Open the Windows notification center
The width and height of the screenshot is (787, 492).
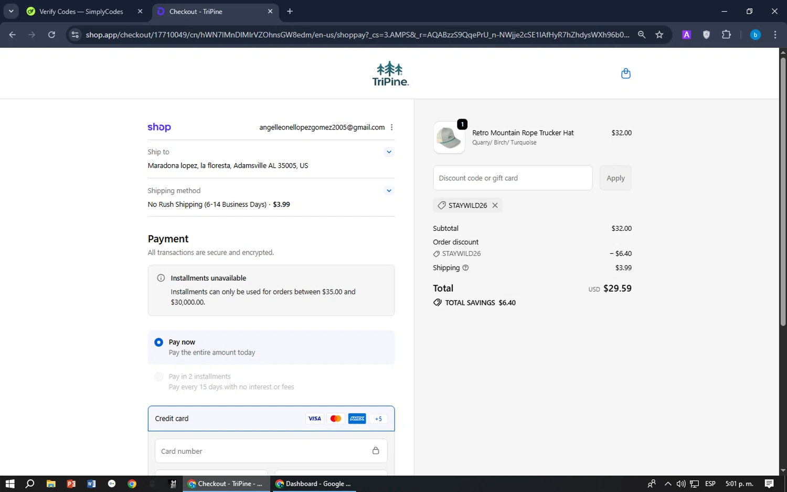point(769,484)
